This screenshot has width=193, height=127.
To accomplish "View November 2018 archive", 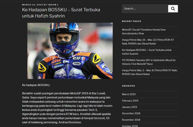I will point(131,120).
